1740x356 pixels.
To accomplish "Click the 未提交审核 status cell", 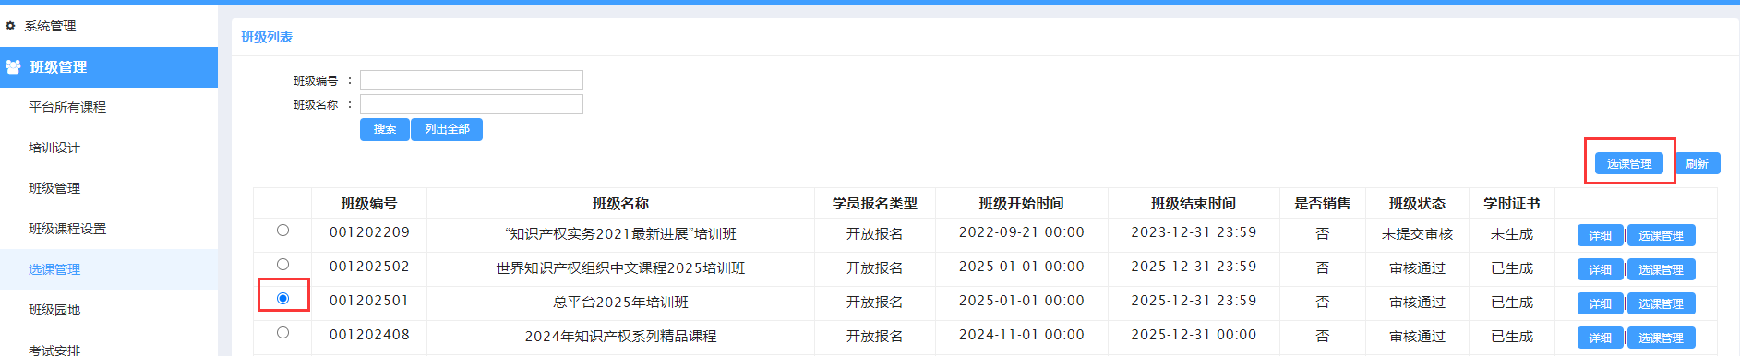I will click(x=1417, y=234).
